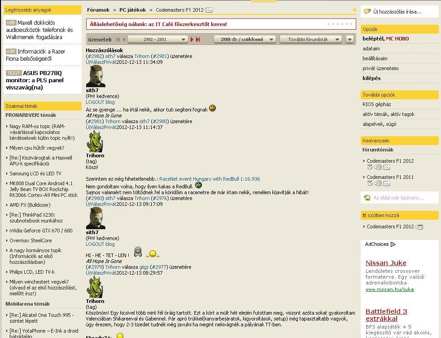Open the Nissan Juke ad link
The height and width of the screenshot is (338, 441).
pyautogui.click(x=386, y=263)
